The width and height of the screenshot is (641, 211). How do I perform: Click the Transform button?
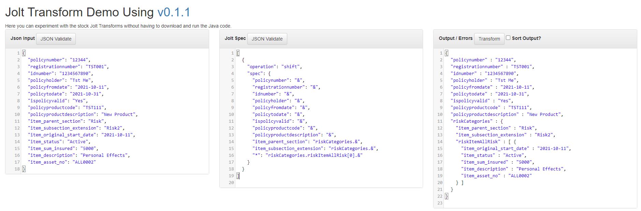pyautogui.click(x=489, y=39)
